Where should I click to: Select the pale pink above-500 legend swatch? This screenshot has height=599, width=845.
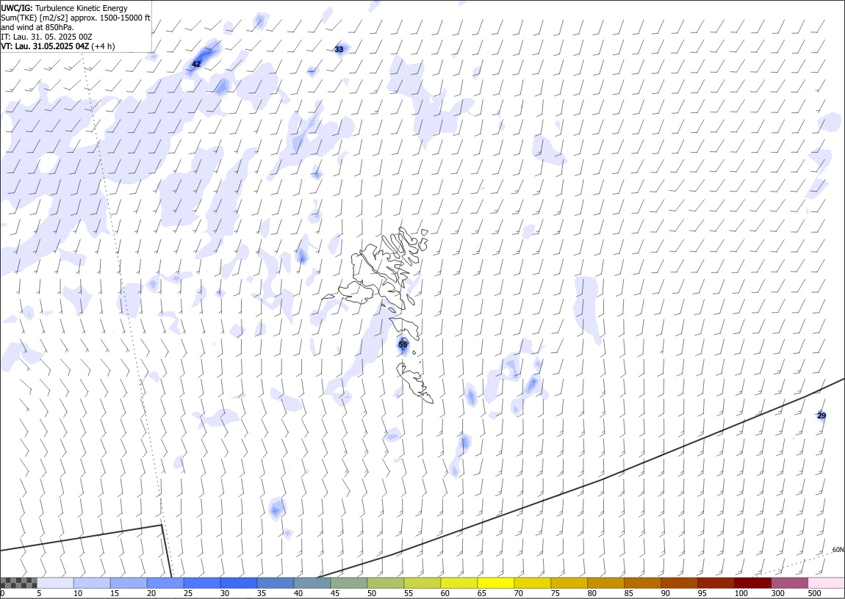[x=826, y=583]
